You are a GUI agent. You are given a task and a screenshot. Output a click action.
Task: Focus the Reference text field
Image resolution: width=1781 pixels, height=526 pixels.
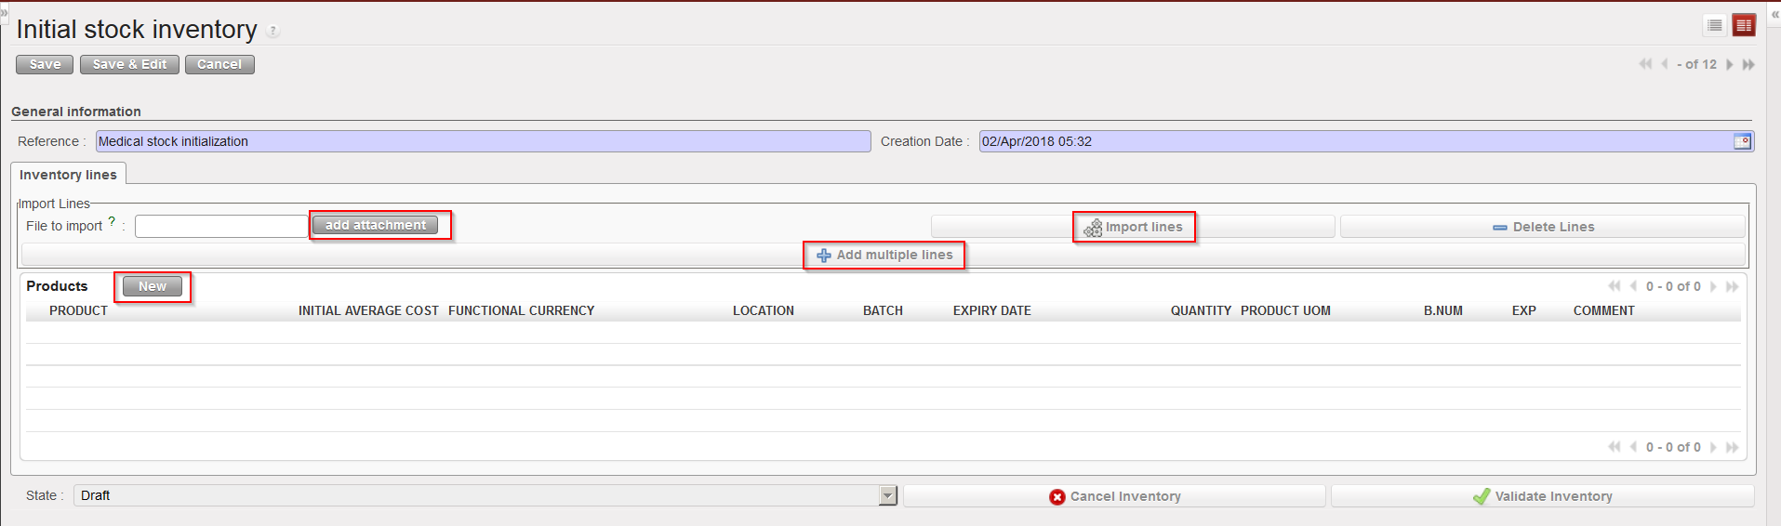(483, 141)
